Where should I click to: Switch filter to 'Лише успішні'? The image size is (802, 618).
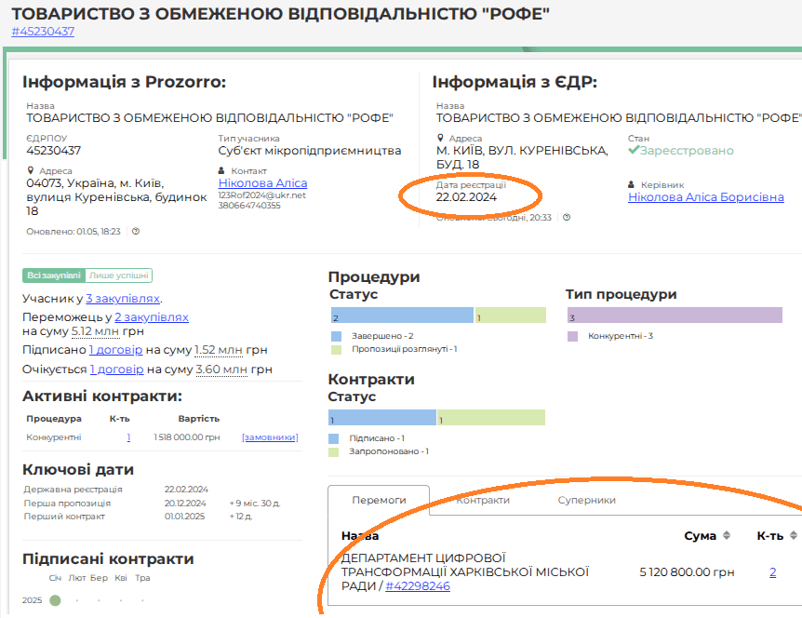point(119,275)
